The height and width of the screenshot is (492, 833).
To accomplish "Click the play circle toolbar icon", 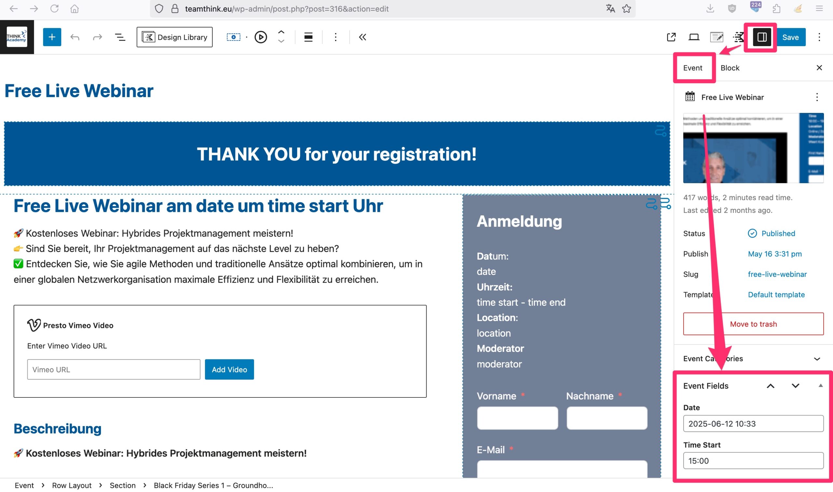I will [261, 37].
